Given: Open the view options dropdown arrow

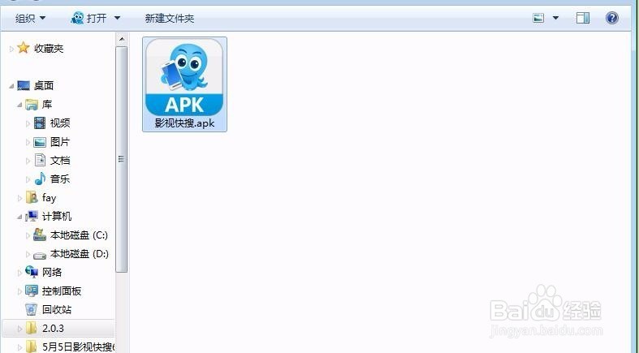Looking at the screenshot, I should [x=555, y=18].
